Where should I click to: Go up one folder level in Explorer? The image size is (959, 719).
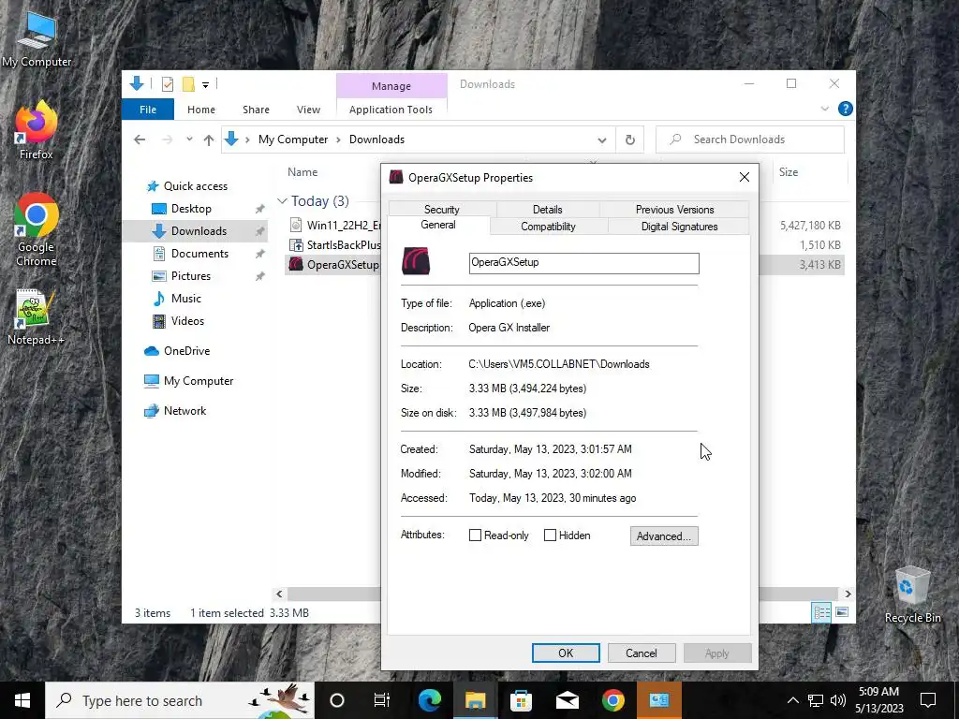[209, 139]
